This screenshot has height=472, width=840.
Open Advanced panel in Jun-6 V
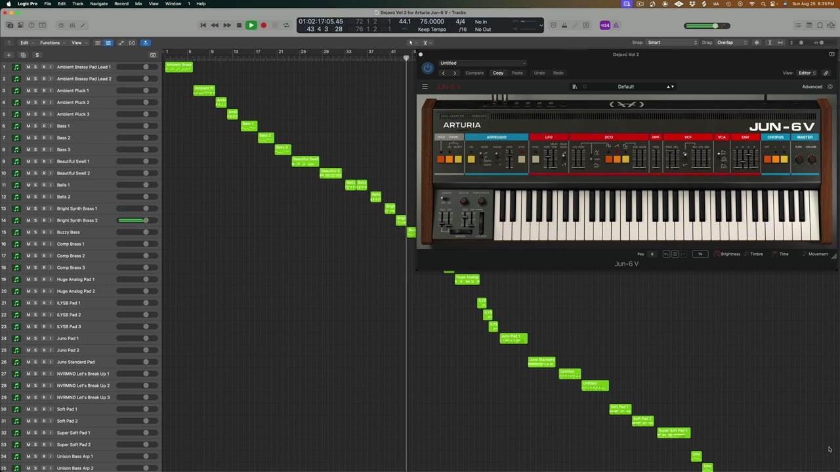(812, 87)
